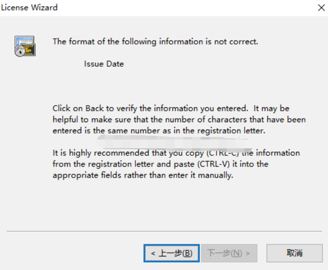Click the "License Wizard" title text
Viewport: 328px width, 270px height.
coord(30,7)
